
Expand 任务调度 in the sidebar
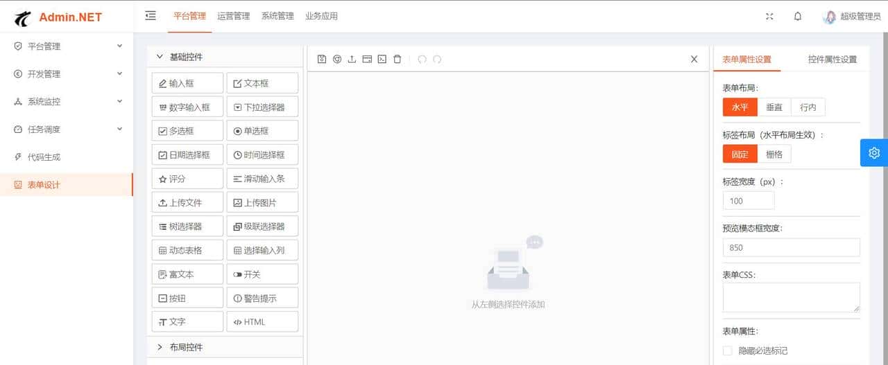tap(67, 130)
